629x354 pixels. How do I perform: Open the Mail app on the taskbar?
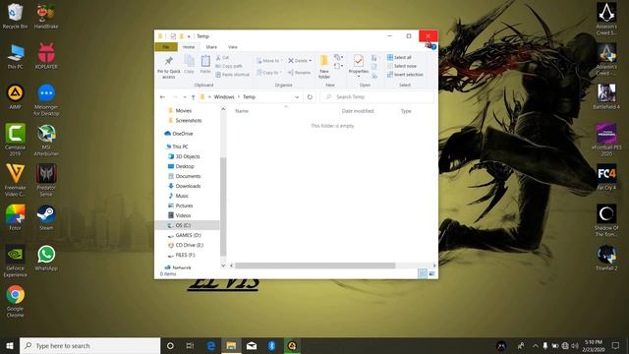coord(252,345)
